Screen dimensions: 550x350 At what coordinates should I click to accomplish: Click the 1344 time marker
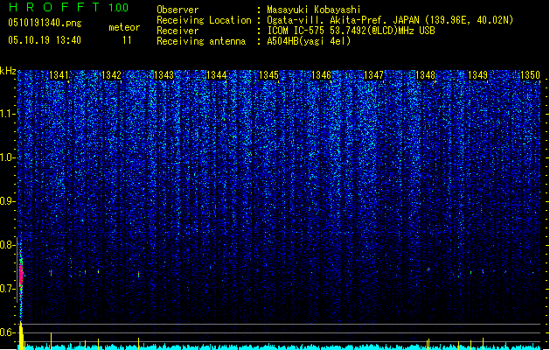(x=217, y=75)
